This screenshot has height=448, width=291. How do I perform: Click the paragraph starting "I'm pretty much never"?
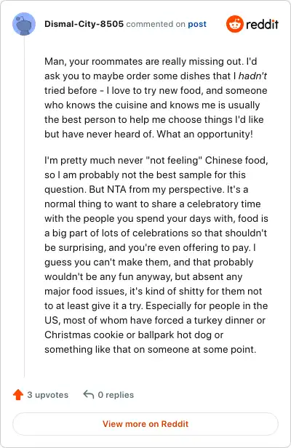[x=156, y=255]
